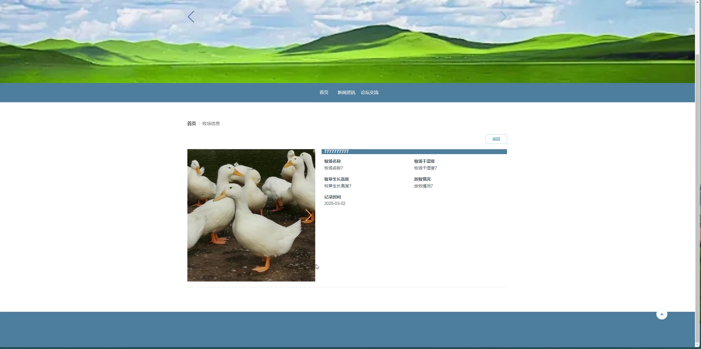Image resolution: width=701 pixels, height=349 pixels.
Task: Click the 7777777777 title bar
Action: click(414, 152)
